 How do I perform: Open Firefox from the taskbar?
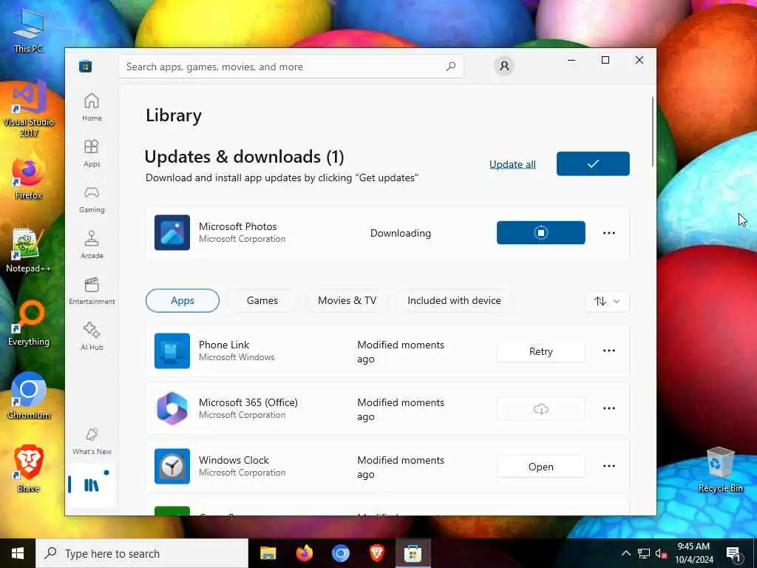coord(304,553)
